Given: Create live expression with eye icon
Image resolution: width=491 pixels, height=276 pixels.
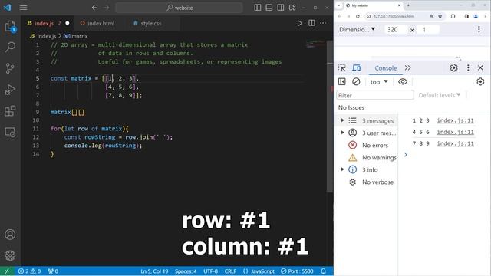Looking at the screenshot, I should 403,82.
